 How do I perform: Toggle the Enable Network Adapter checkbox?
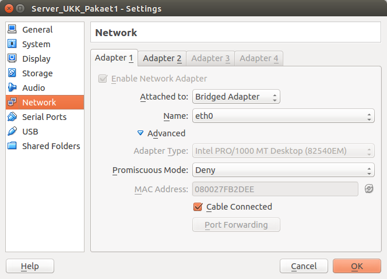click(103, 79)
